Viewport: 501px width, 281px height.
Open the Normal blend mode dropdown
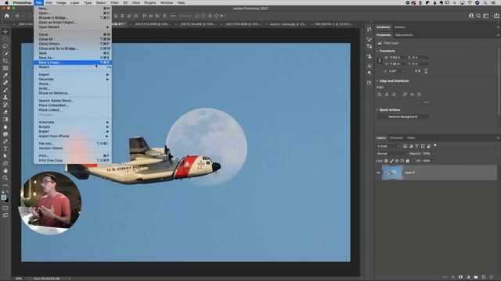392,154
